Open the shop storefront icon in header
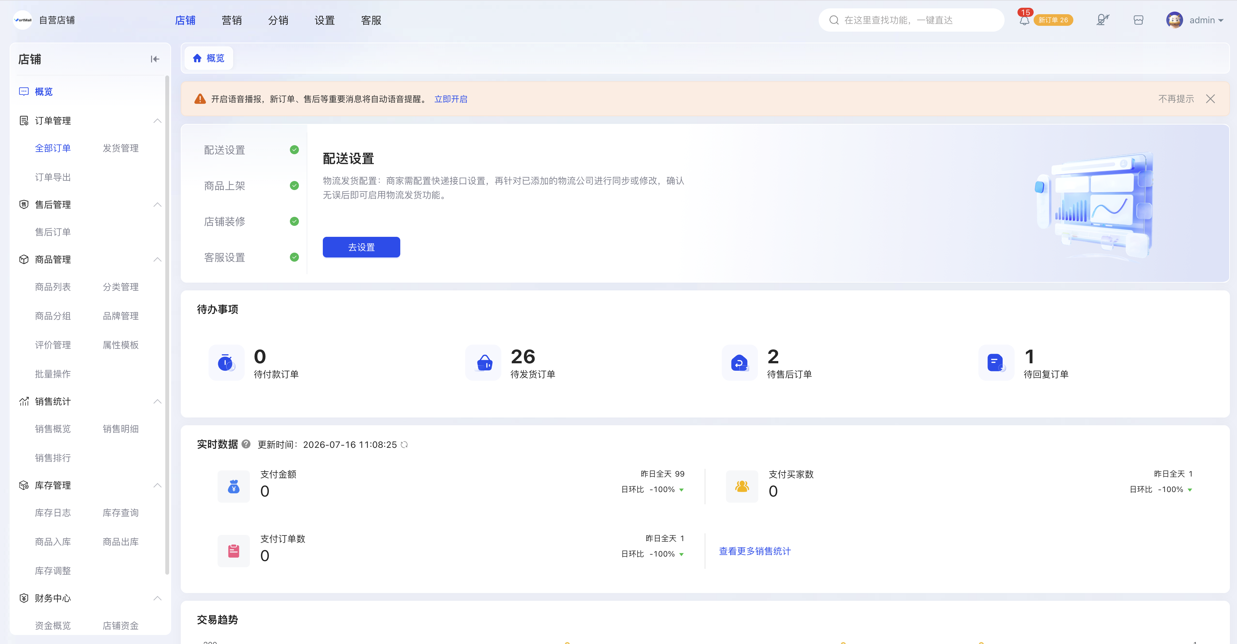The image size is (1237, 644). click(1138, 20)
